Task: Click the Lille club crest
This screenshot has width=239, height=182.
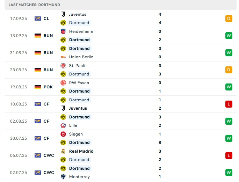Action: [x=63, y=125]
